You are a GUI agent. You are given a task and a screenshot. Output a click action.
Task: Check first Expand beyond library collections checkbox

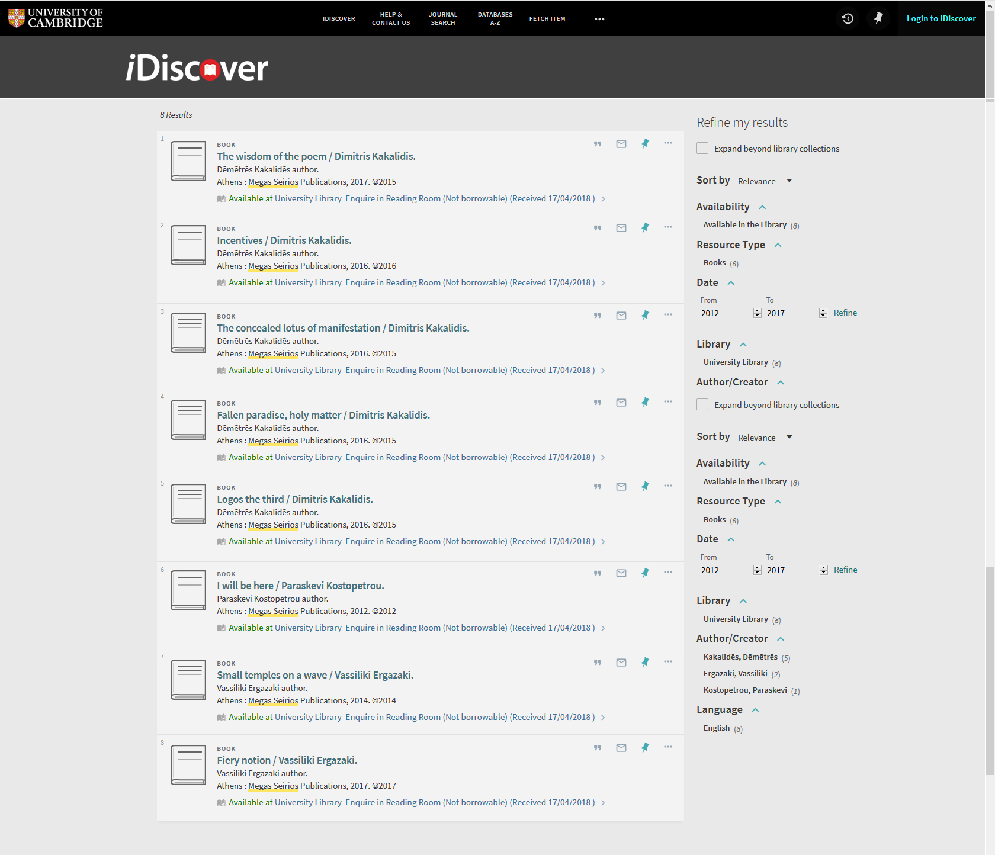pyautogui.click(x=702, y=148)
